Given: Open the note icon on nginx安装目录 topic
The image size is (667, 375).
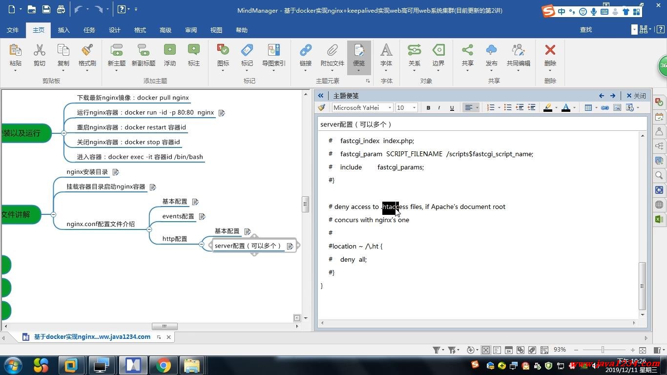Looking at the screenshot, I should click(116, 172).
